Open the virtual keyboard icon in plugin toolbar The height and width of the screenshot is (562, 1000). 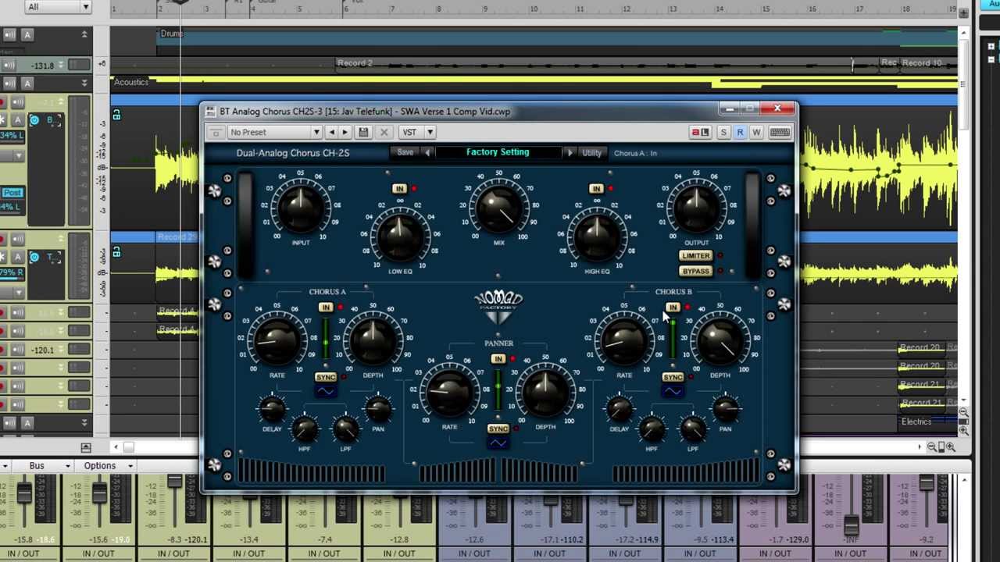click(780, 133)
